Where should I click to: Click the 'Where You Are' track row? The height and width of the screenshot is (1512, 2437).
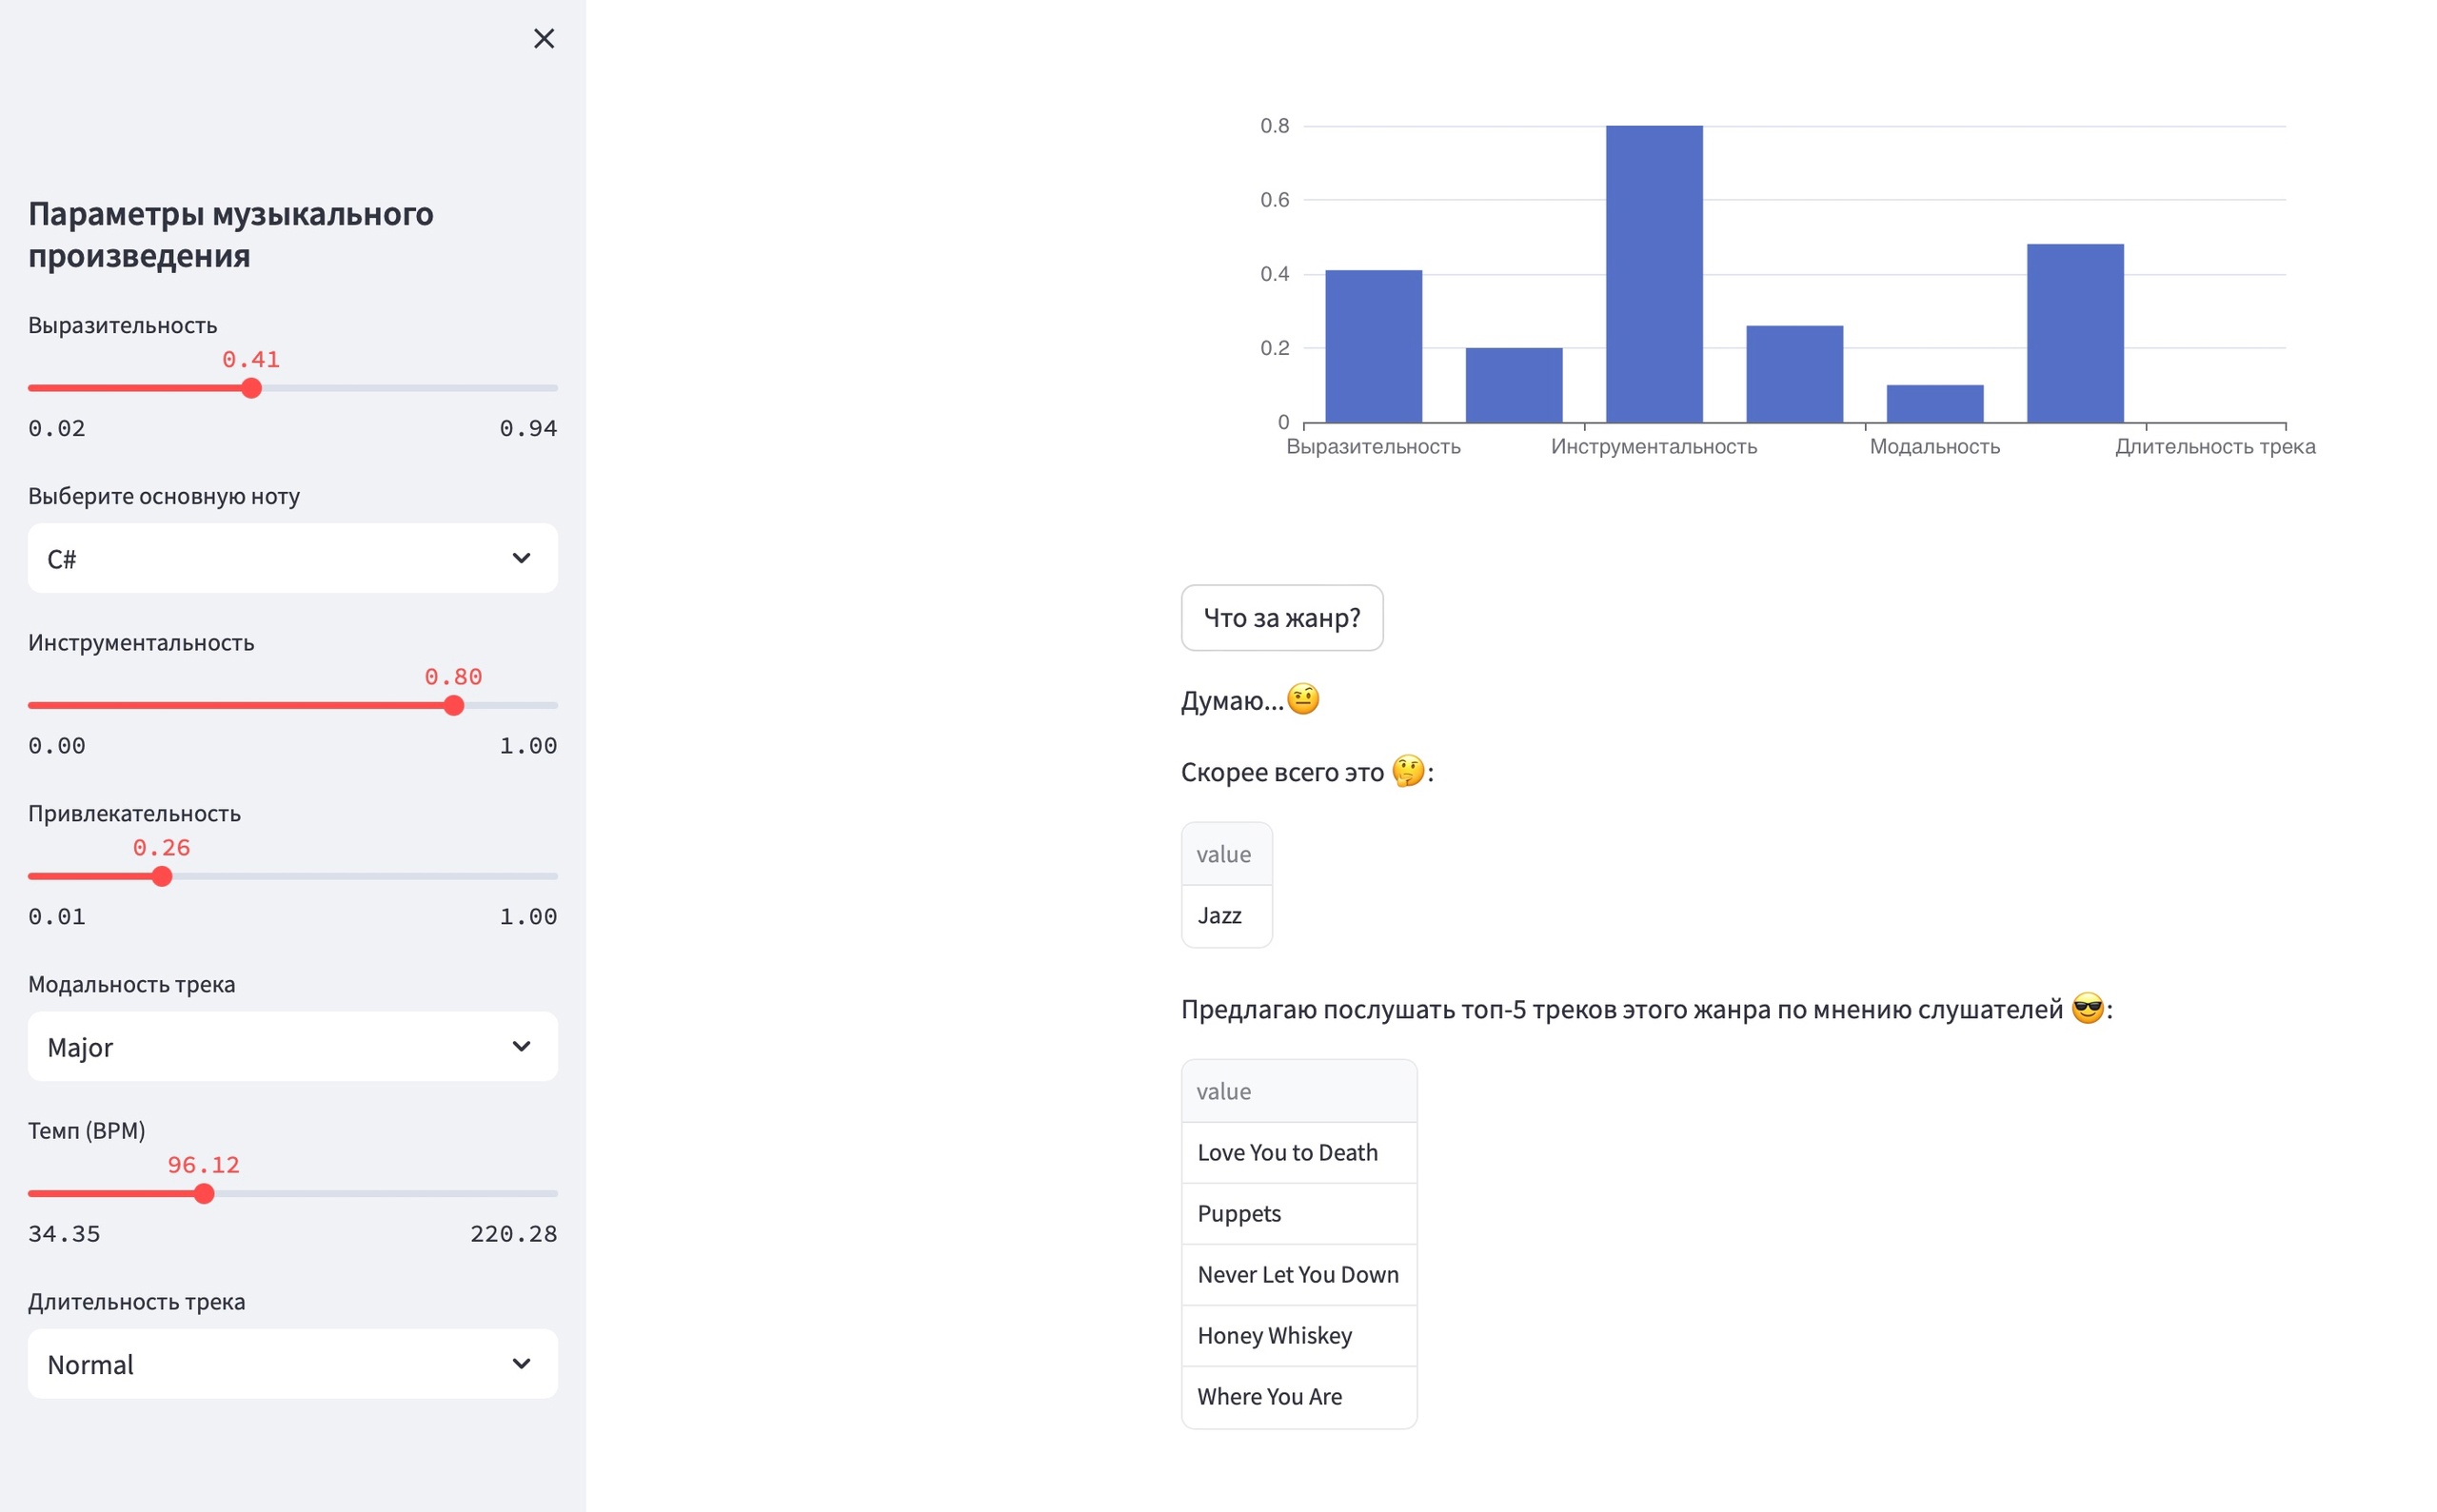(x=1298, y=1396)
